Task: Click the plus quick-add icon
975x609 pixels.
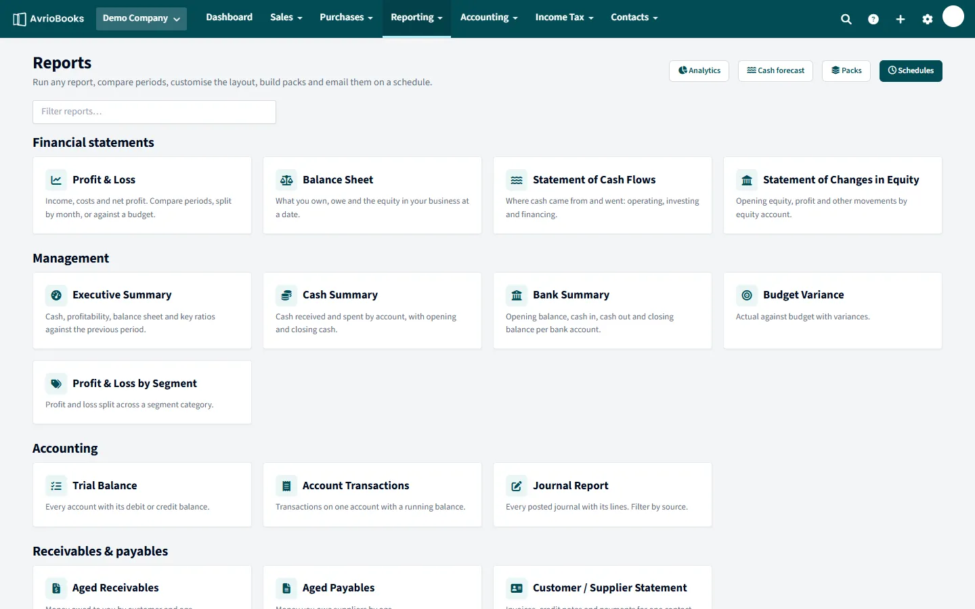Action: tap(901, 19)
